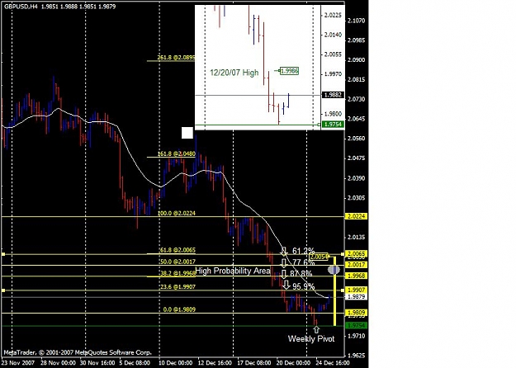This screenshot has height=368, width=516.
Task: Select the '261.8 @2.0899' Fibonacci label
Action: [x=176, y=58]
